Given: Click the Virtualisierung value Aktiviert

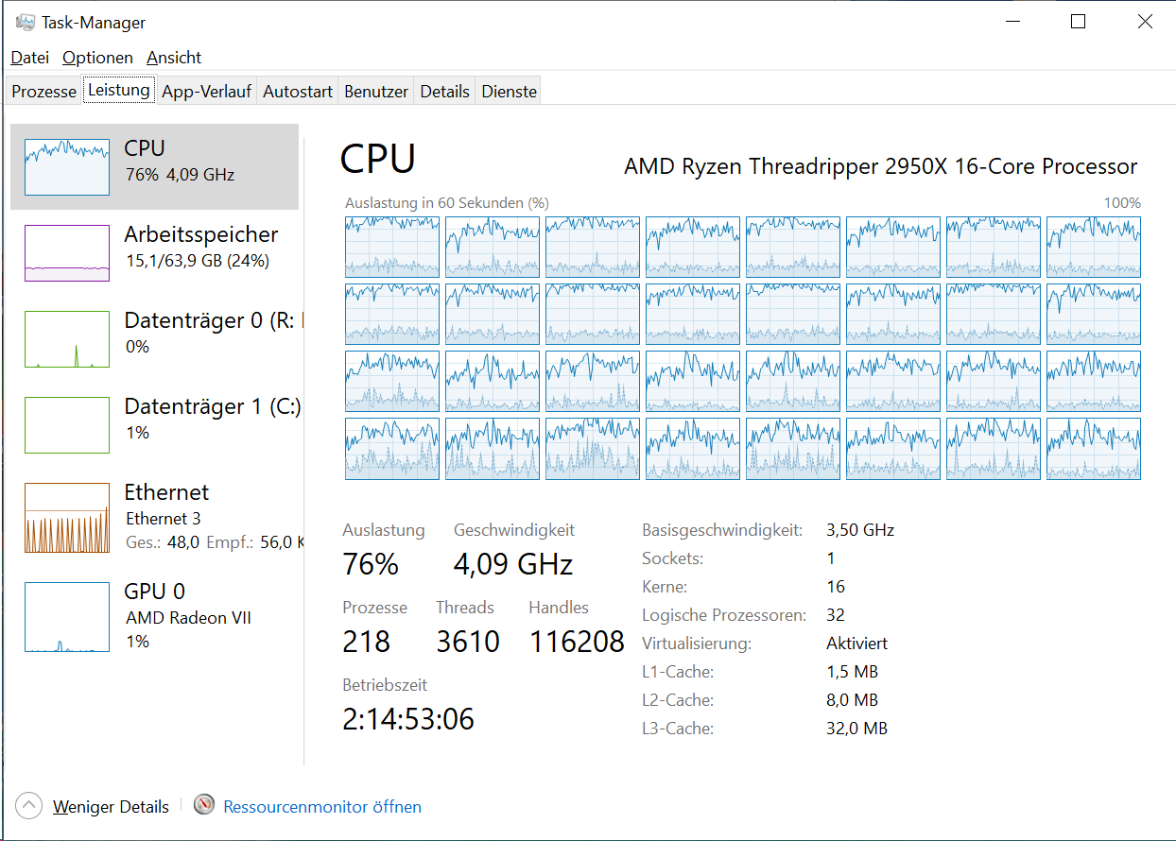Looking at the screenshot, I should pos(856,644).
